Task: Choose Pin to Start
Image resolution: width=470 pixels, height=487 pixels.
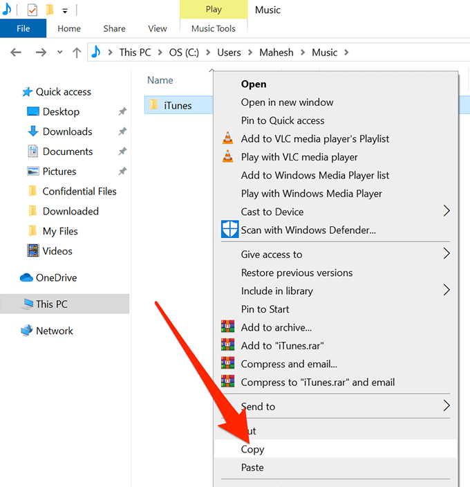Action: point(336,309)
